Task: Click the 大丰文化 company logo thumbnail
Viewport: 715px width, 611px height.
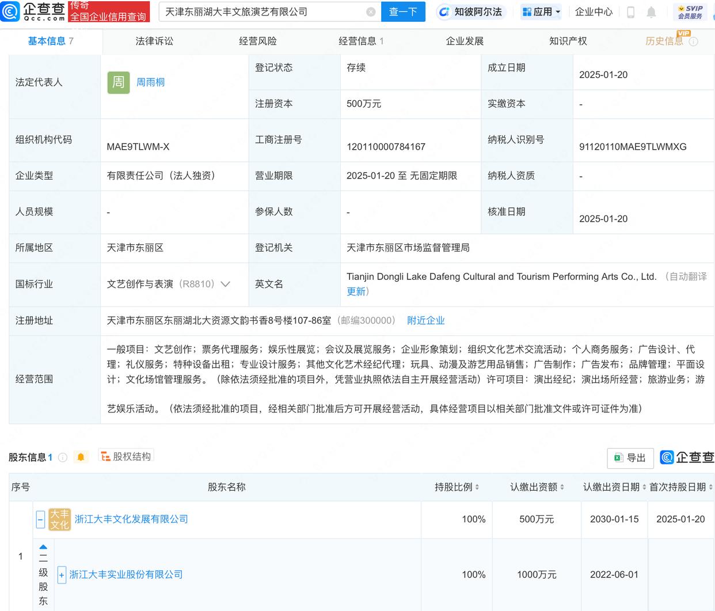Action: 59,519
